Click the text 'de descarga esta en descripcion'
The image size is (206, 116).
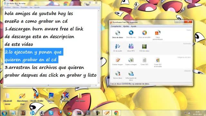point(39,36)
